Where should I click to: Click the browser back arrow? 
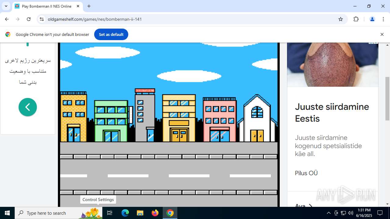click(7, 19)
